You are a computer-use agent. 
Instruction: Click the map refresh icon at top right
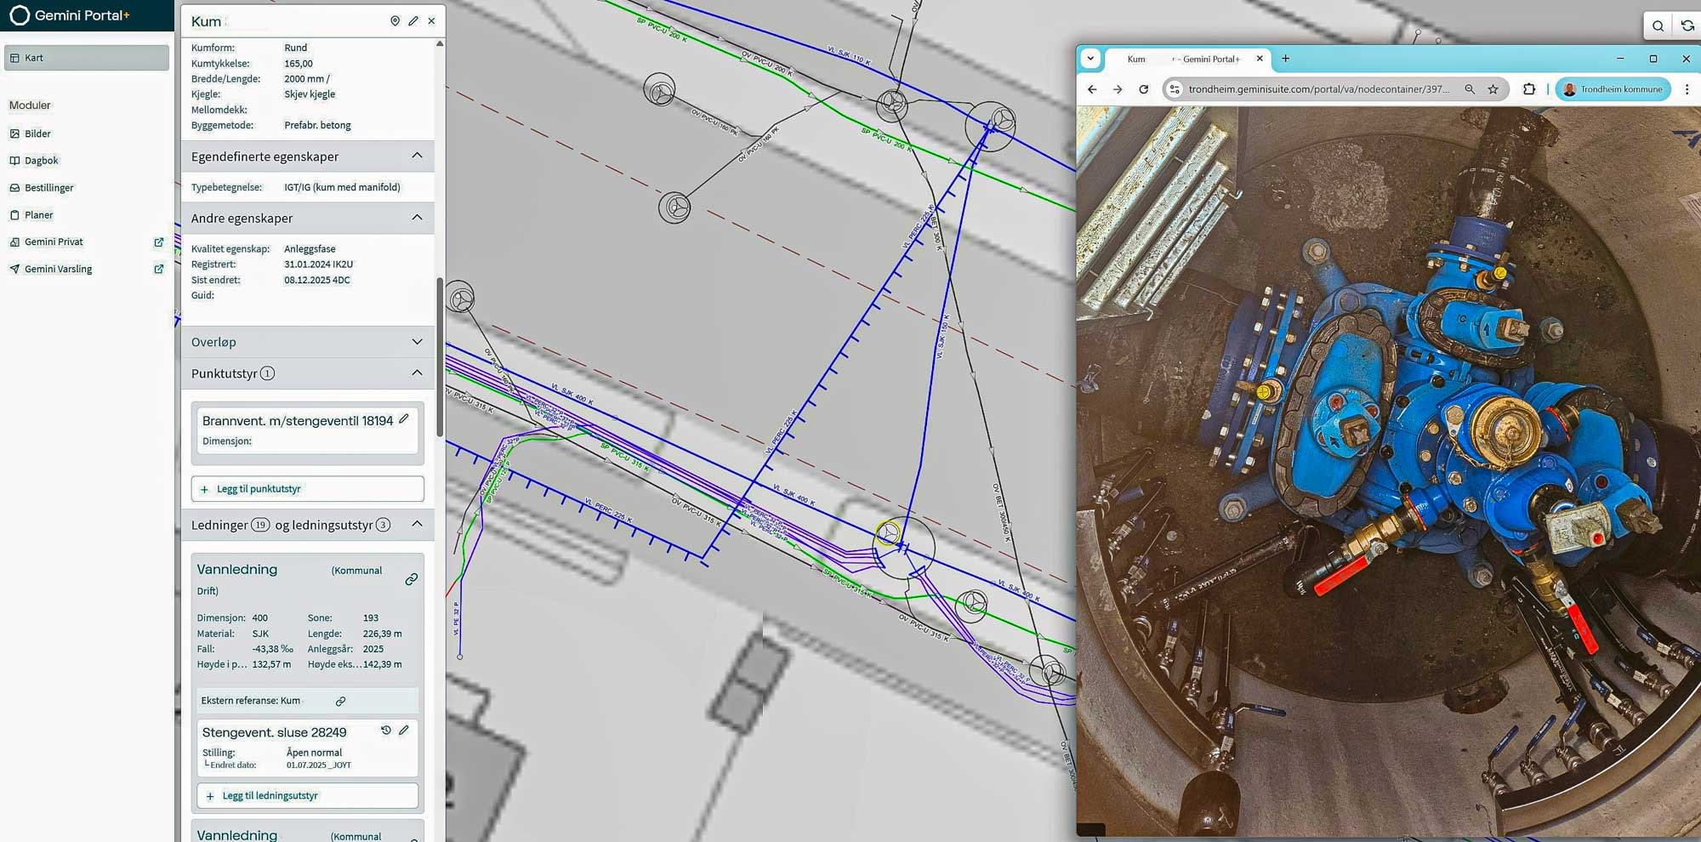[1687, 26]
